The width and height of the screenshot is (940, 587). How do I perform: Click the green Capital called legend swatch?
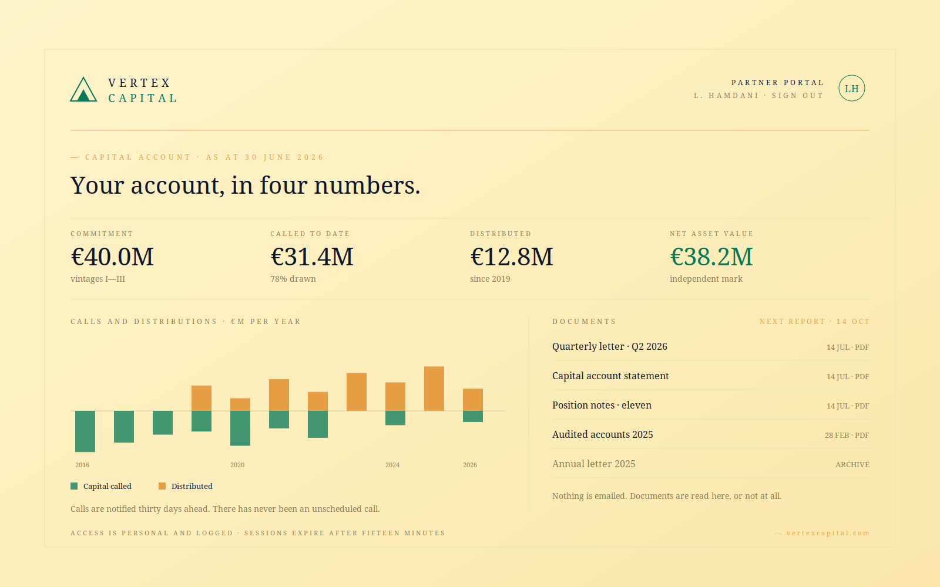(x=74, y=486)
